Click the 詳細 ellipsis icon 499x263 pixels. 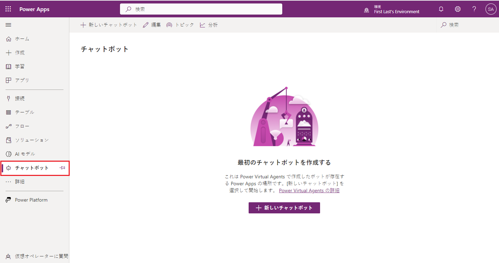pyautogui.click(x=9, y=182)
